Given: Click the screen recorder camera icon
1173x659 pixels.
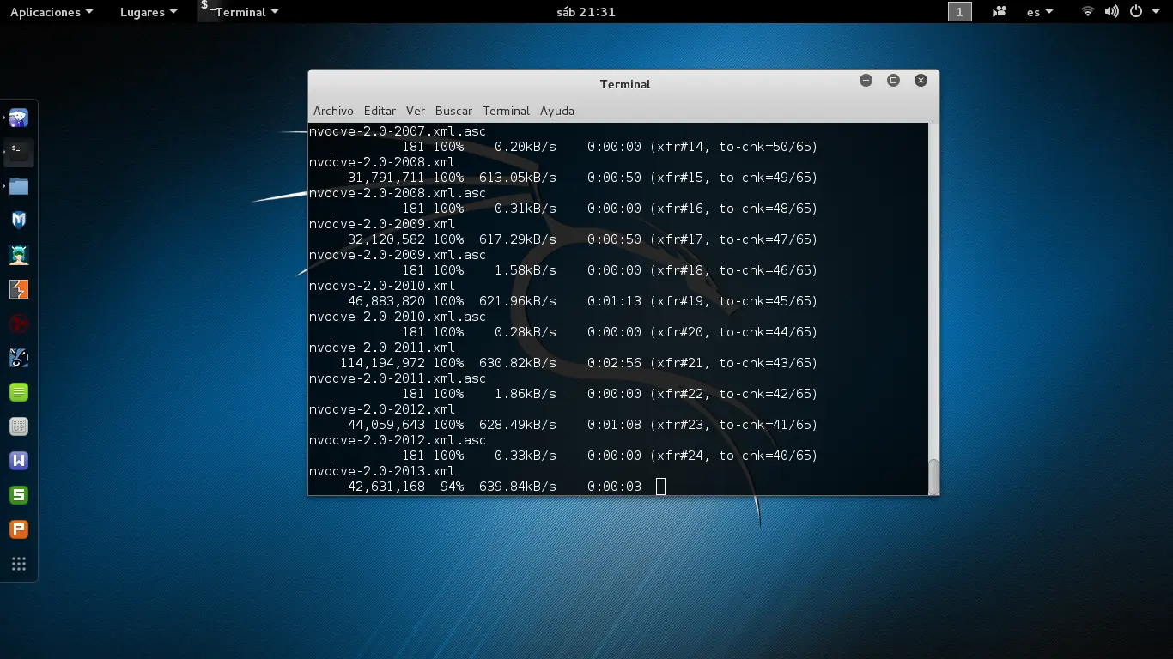Looking at the screenshot, I should pyautogui.click(x=1000, y=12).
